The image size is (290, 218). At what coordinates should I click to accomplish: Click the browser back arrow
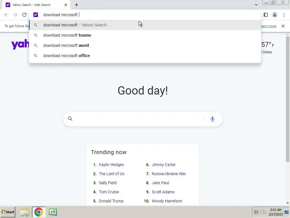click(x=6, y=15)
